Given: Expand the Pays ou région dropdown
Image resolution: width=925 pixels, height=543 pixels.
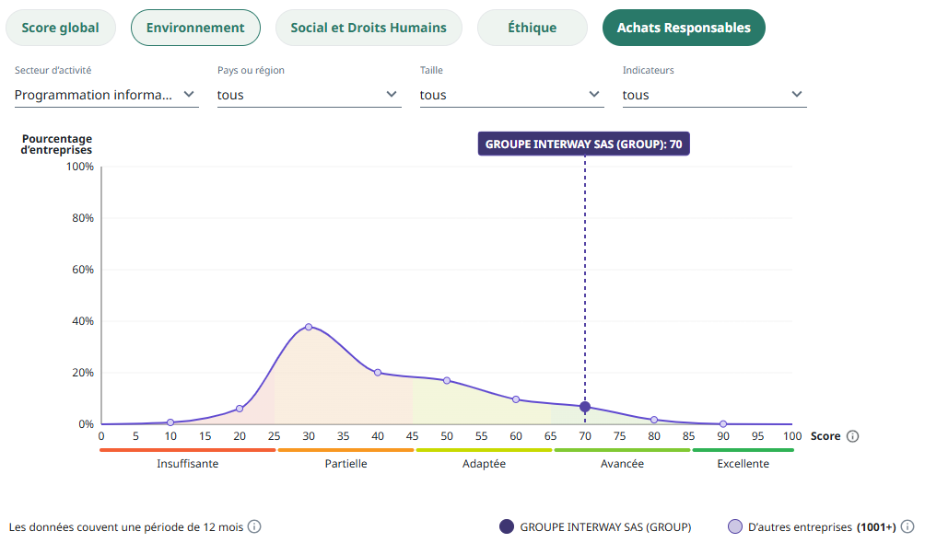Looking at the screenshot, I should pos(309,94).
